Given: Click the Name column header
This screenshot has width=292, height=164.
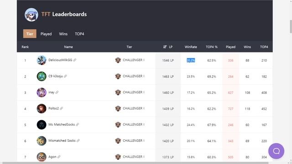Looking at the screenshot, I should click(x=68, y=47).
